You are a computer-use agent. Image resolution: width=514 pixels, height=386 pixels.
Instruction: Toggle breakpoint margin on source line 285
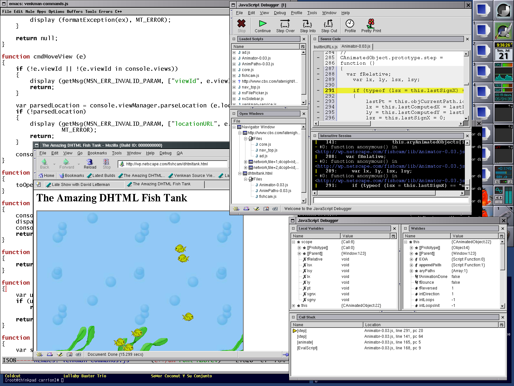[x=318, y=58]
